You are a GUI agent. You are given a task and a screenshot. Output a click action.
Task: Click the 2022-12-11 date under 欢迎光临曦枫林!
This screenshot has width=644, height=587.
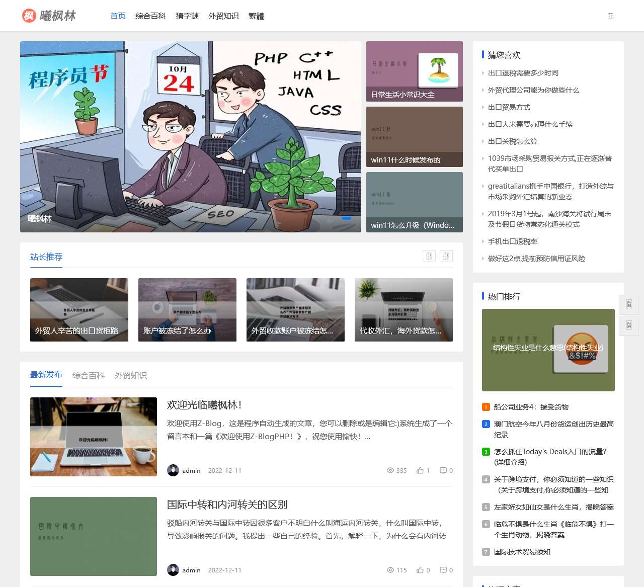pos(224,471)
